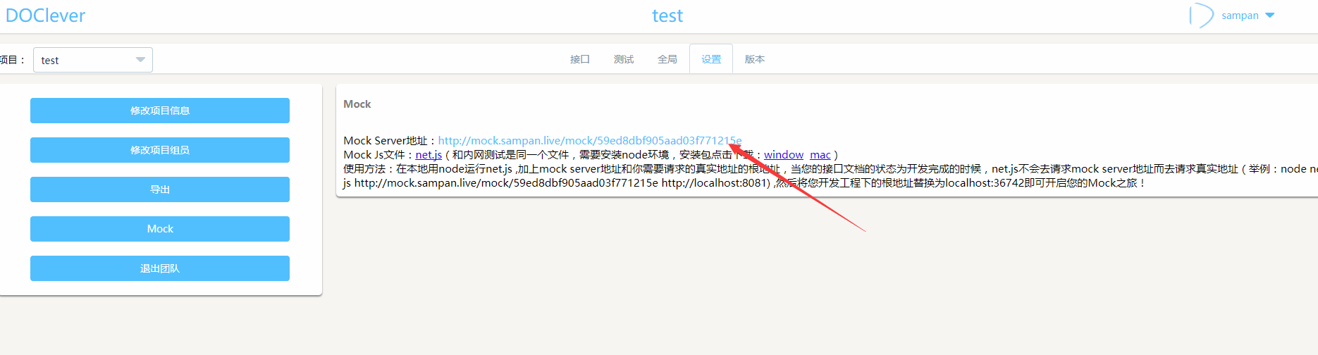
Task: Open the project selector showing test
Action: point(92,60)
